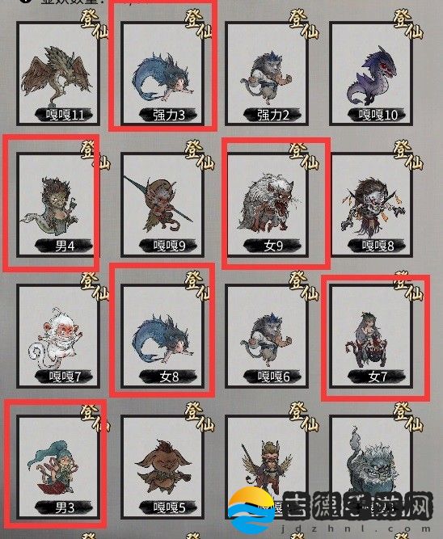
Task: Click the 登仙 badge on 嘎嘎11 card
Action: pos(95,23)
